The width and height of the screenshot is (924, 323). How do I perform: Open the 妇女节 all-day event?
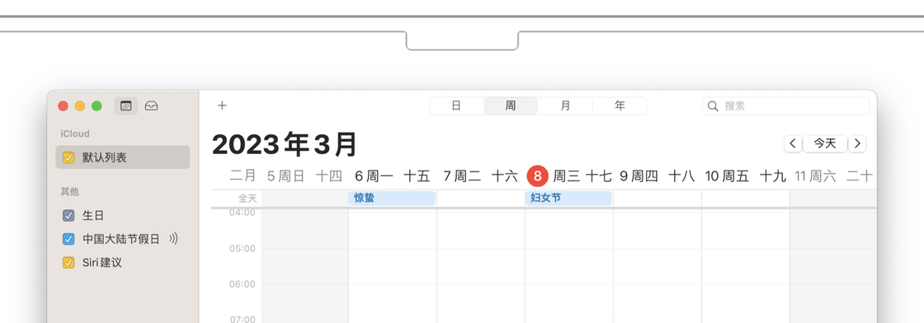(x=568, y=199)
